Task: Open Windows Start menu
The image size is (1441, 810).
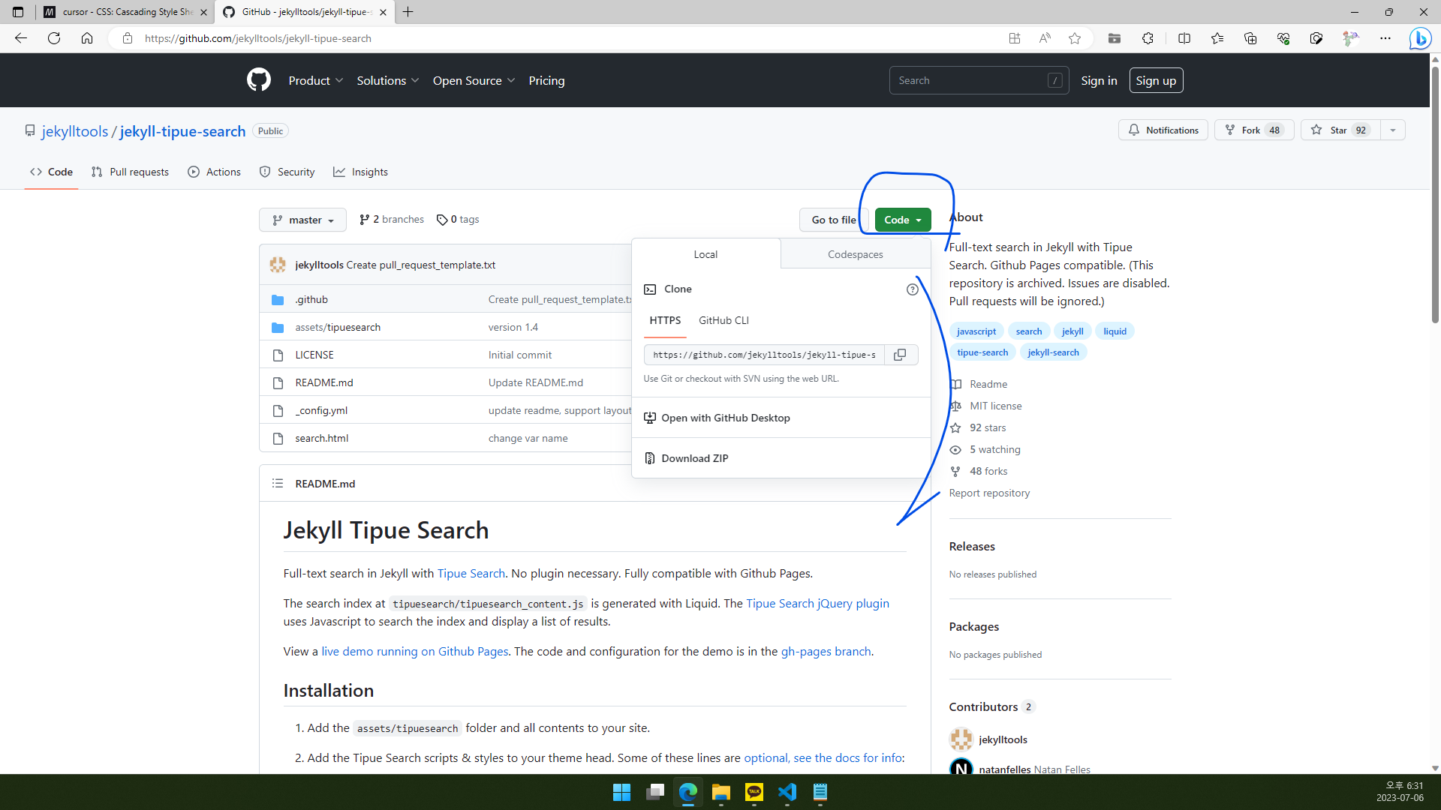Action: [x=621, y=792]
